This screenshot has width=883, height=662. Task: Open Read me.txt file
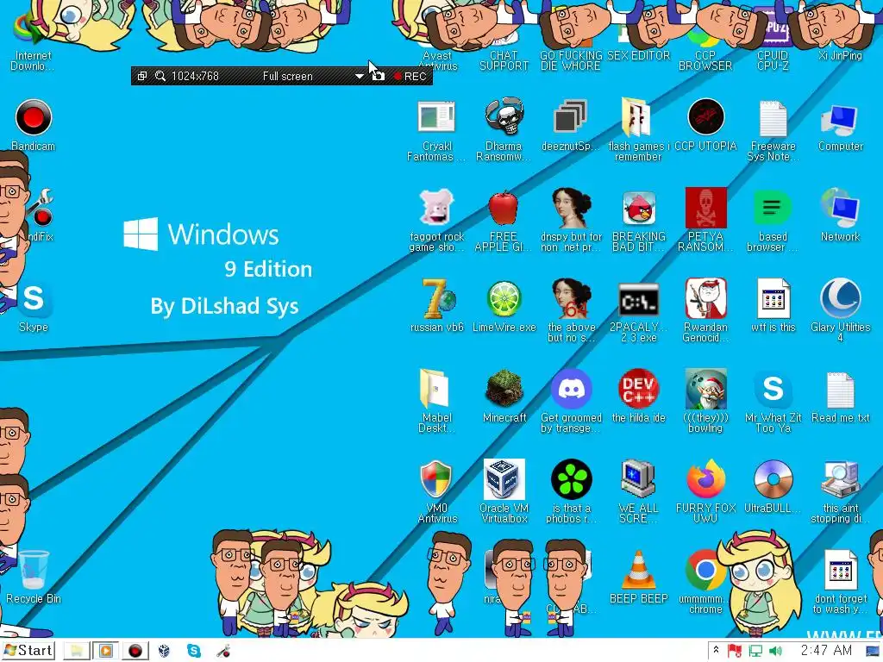[x=840, y=390]
